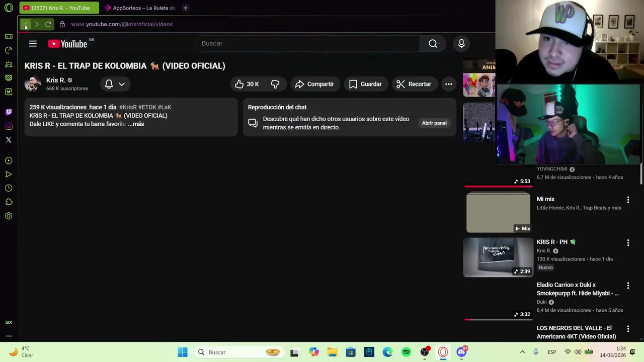This screenshot has width=644, height=362.
Task: Open YouTube hamburger guide menu
Action: [x=33, y=44]
